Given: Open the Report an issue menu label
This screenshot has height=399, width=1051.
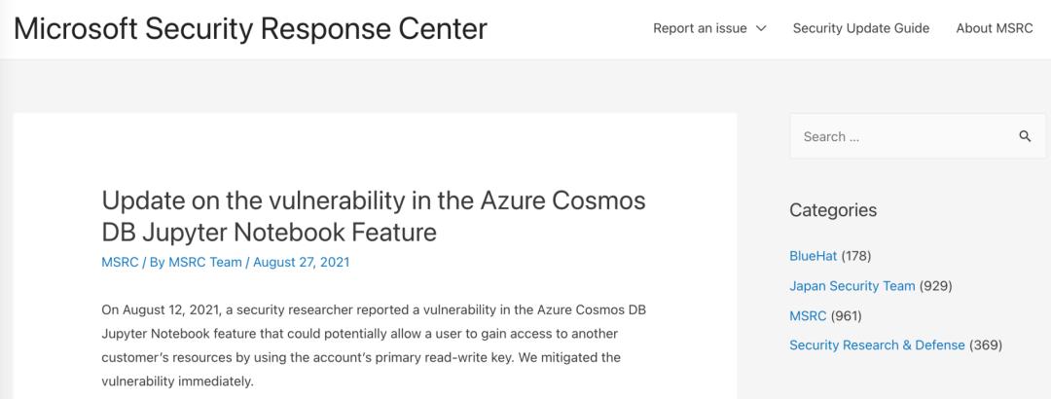Looking at the screenshot, I should (x=700, y=28).
